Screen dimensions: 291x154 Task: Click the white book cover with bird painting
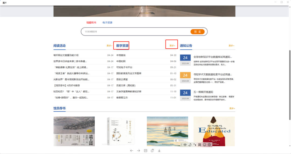[121, 131]
